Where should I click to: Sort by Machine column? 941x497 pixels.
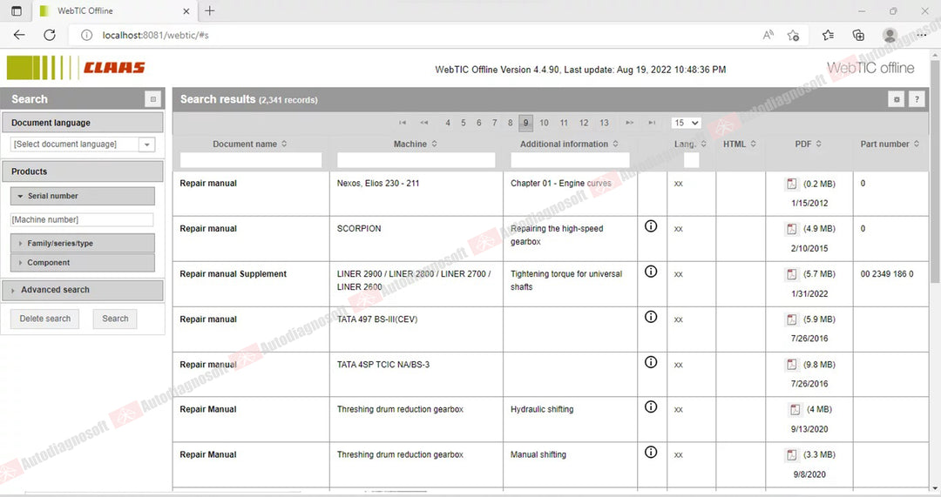click(x=434, y=144)
